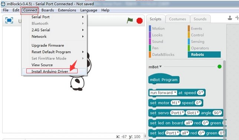
Task: Open the servo Slot1 dropdown
Action: [x=193, y=113]
